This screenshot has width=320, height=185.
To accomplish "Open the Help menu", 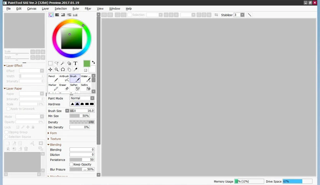I will pos(129,8).
